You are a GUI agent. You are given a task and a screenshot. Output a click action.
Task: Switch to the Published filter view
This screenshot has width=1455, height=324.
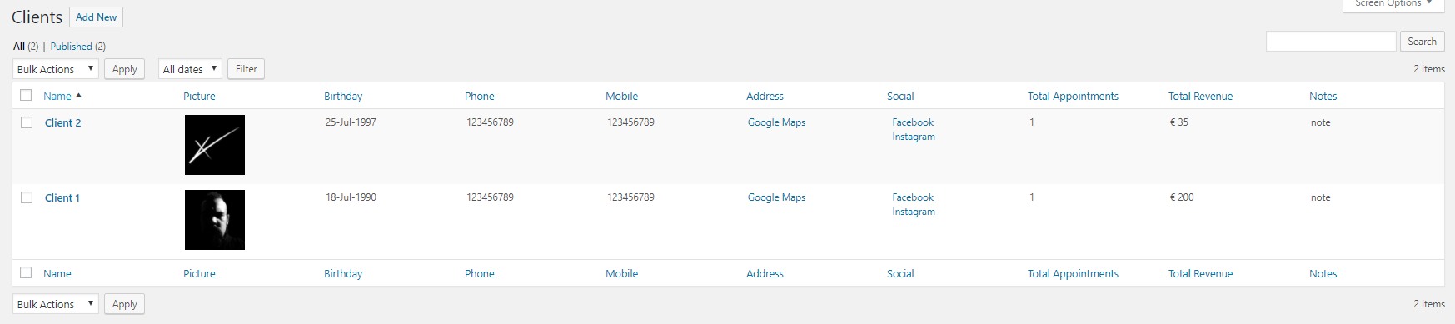(71, 47)
